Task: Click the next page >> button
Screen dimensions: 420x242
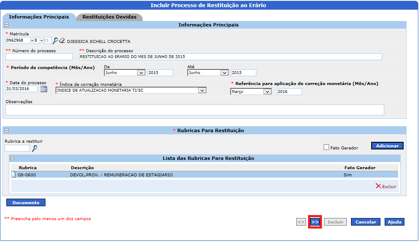Action: (315, 222)
